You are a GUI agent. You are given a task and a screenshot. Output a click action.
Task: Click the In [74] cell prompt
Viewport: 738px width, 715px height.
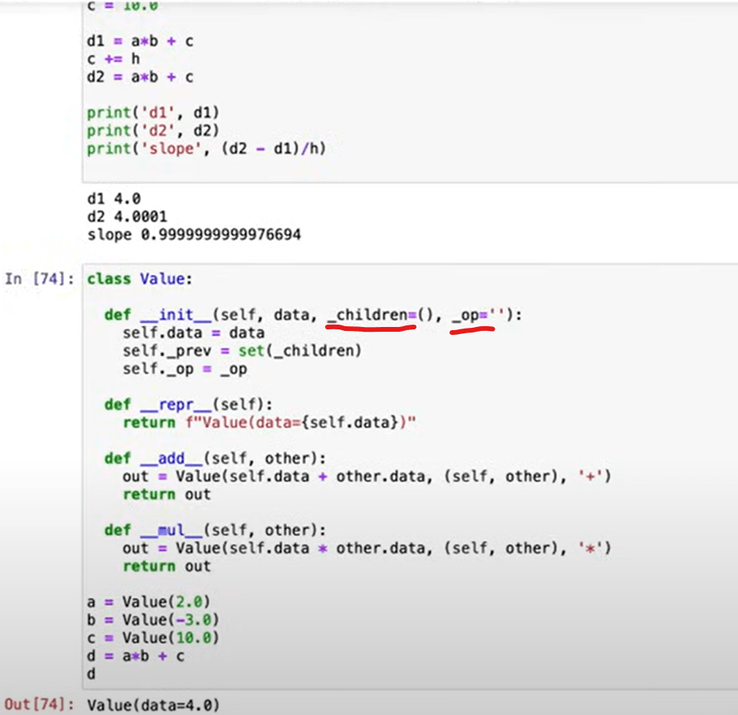pos(40,279)
